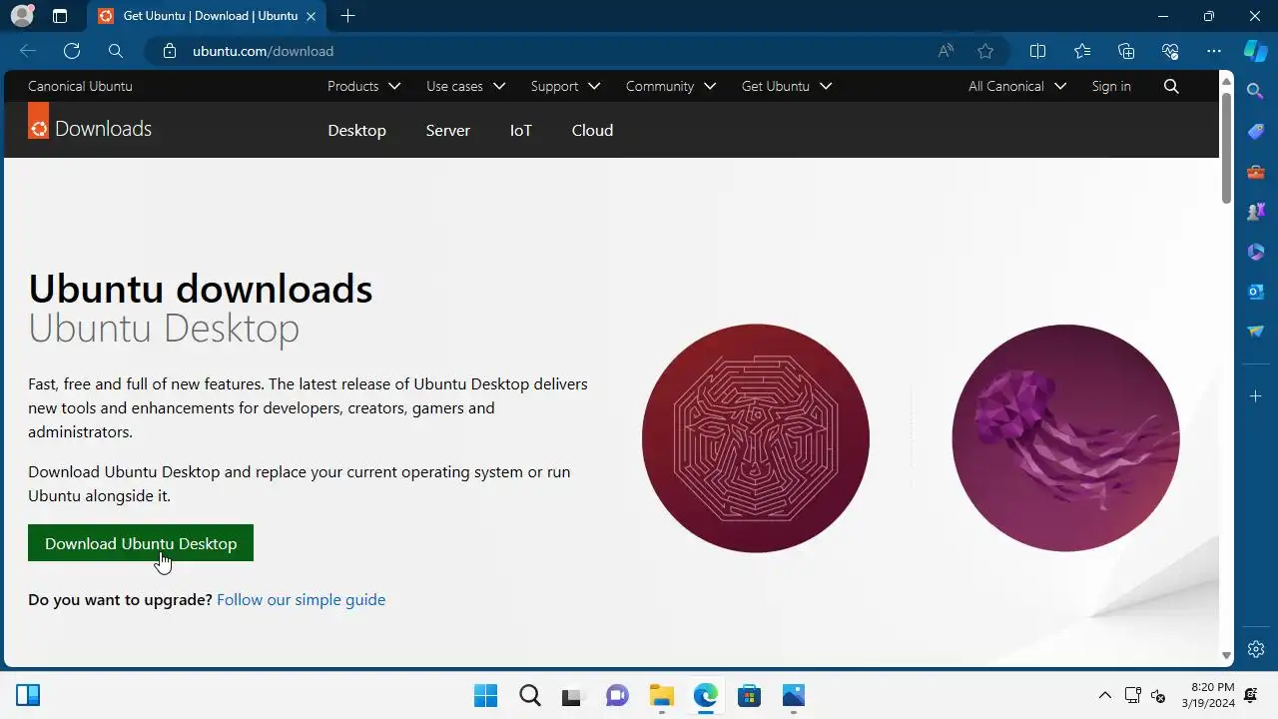The height and width of the screenshot is (719, 1278).
Task: Open sidebar settings gear icon
Action: pyautogui.click(x=1256, y=649)
